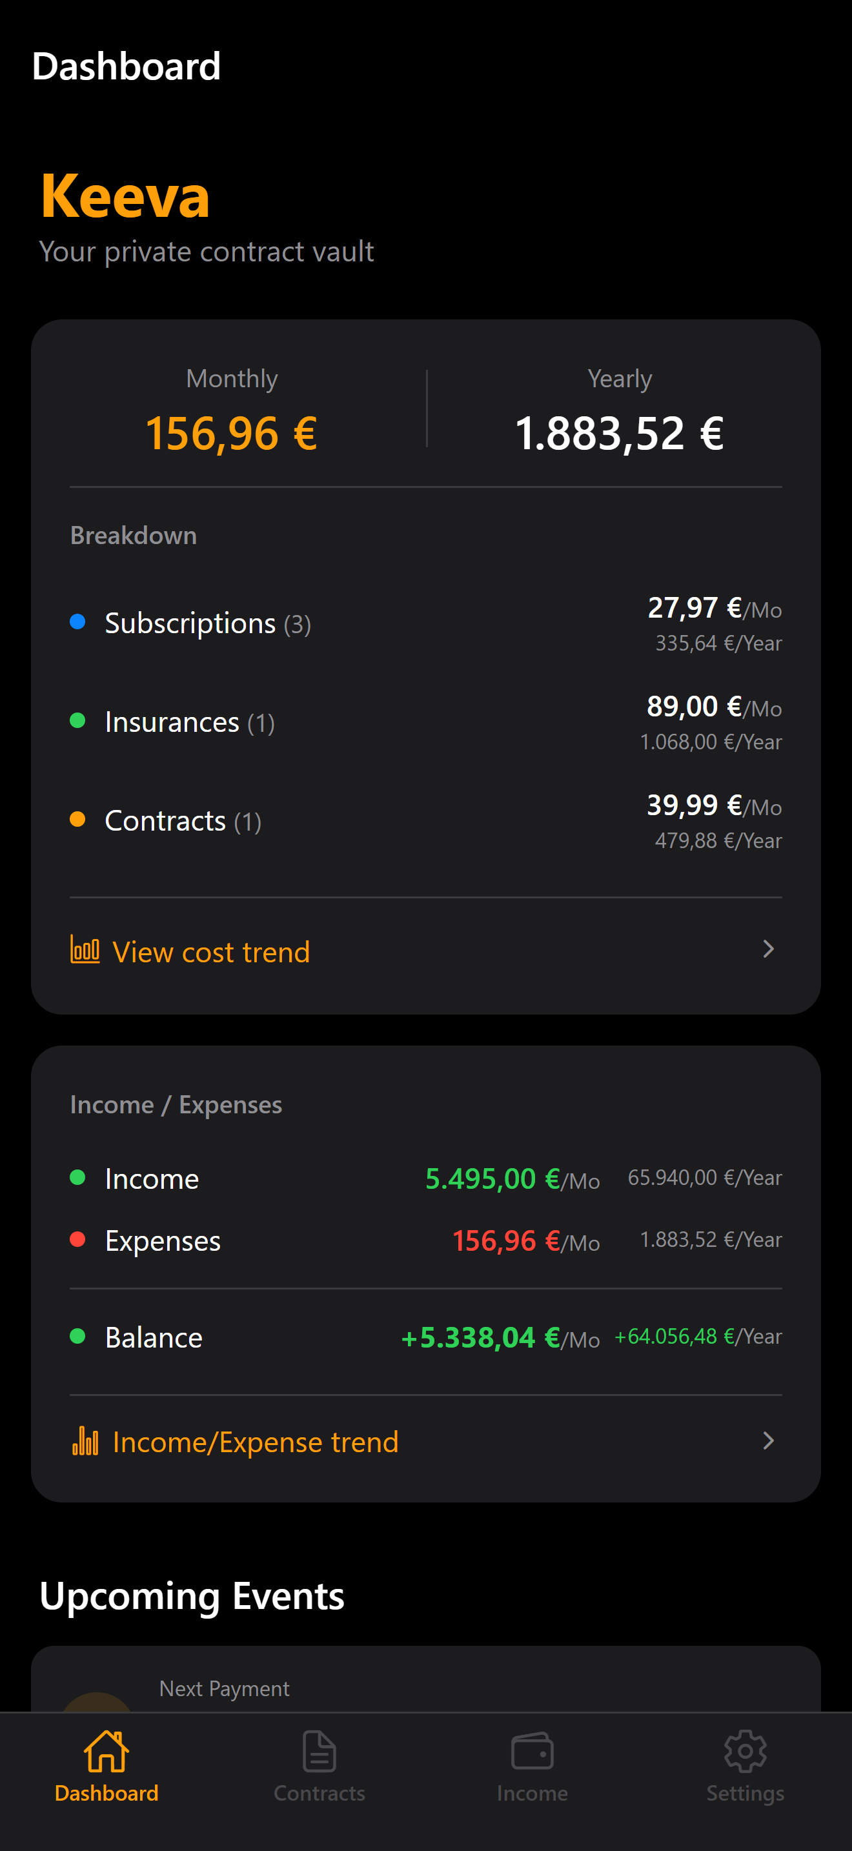Image resolution: width=852 pixels, height=1851 pixels.
Task: Tap the 1.883,52 €/Year expenses value
Action: point(711,1240)
